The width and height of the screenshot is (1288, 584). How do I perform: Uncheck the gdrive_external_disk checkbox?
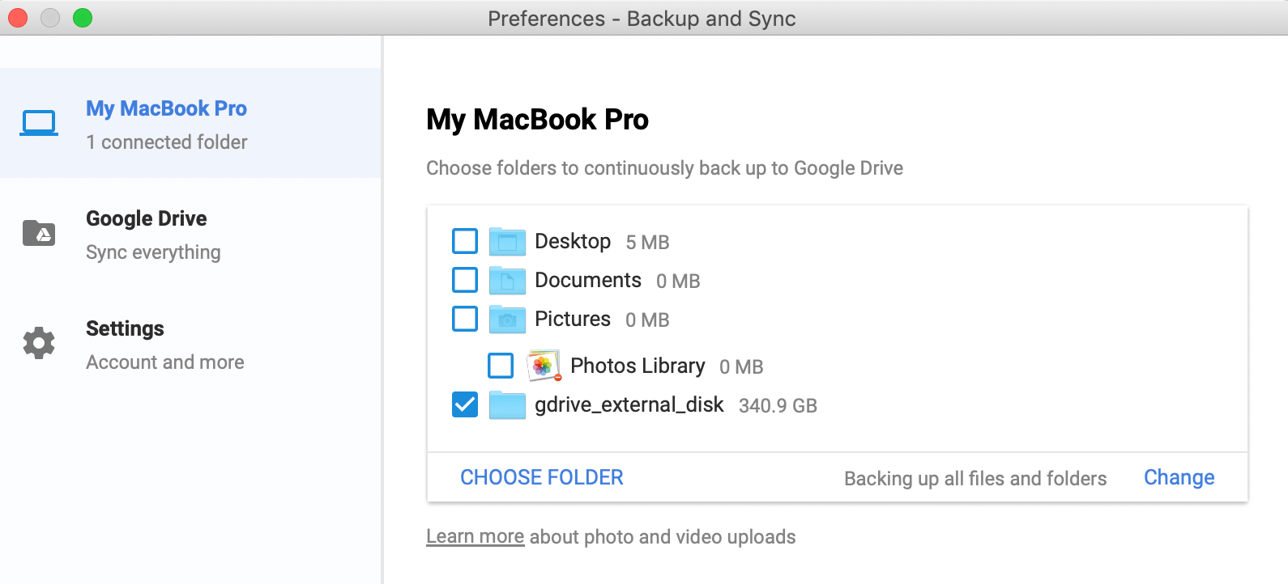click(465, 404)
